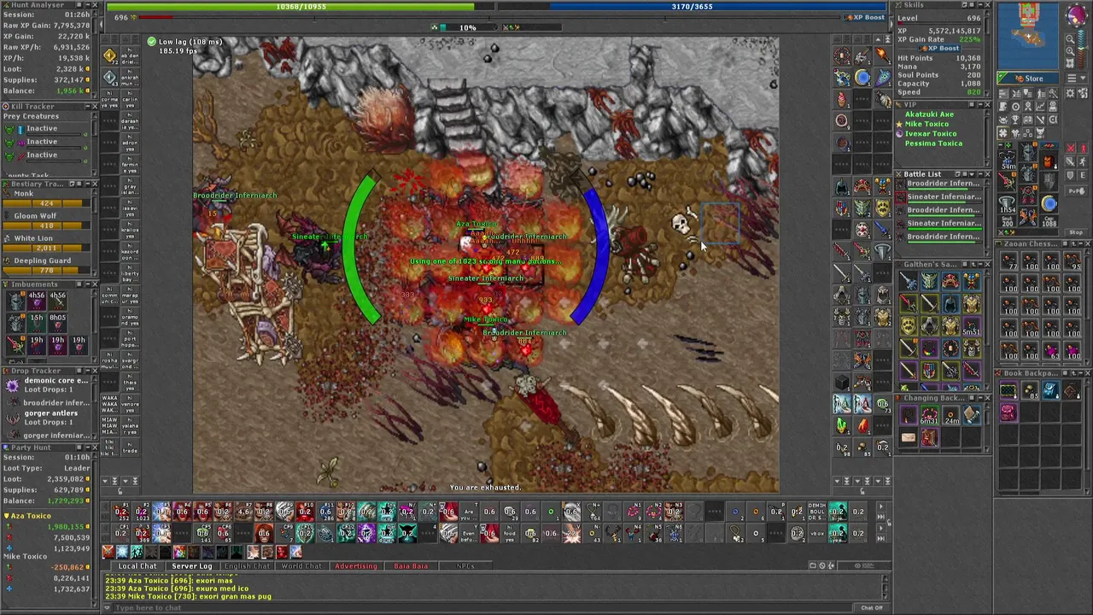
Task: Click the XP Boost button below the mana bar
Action: pos(866,17)
